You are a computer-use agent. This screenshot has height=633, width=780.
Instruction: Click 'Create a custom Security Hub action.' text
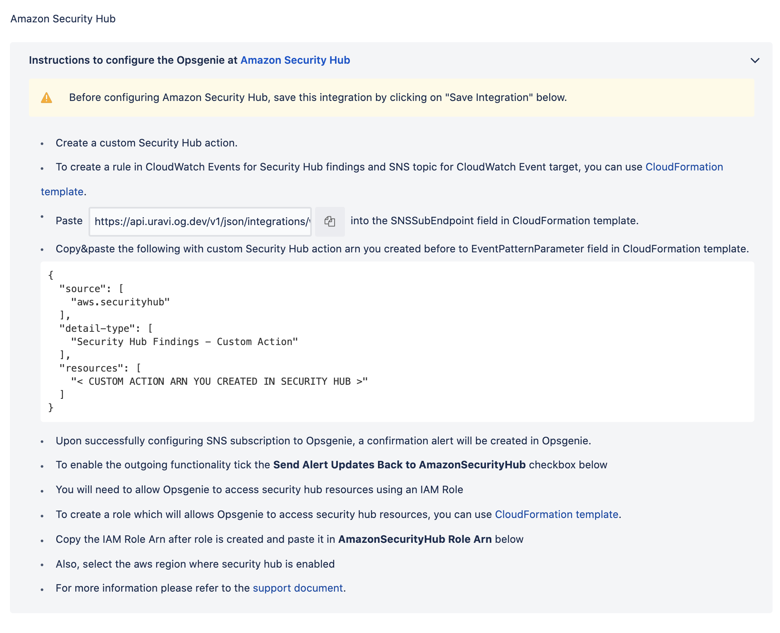[146, 143]
